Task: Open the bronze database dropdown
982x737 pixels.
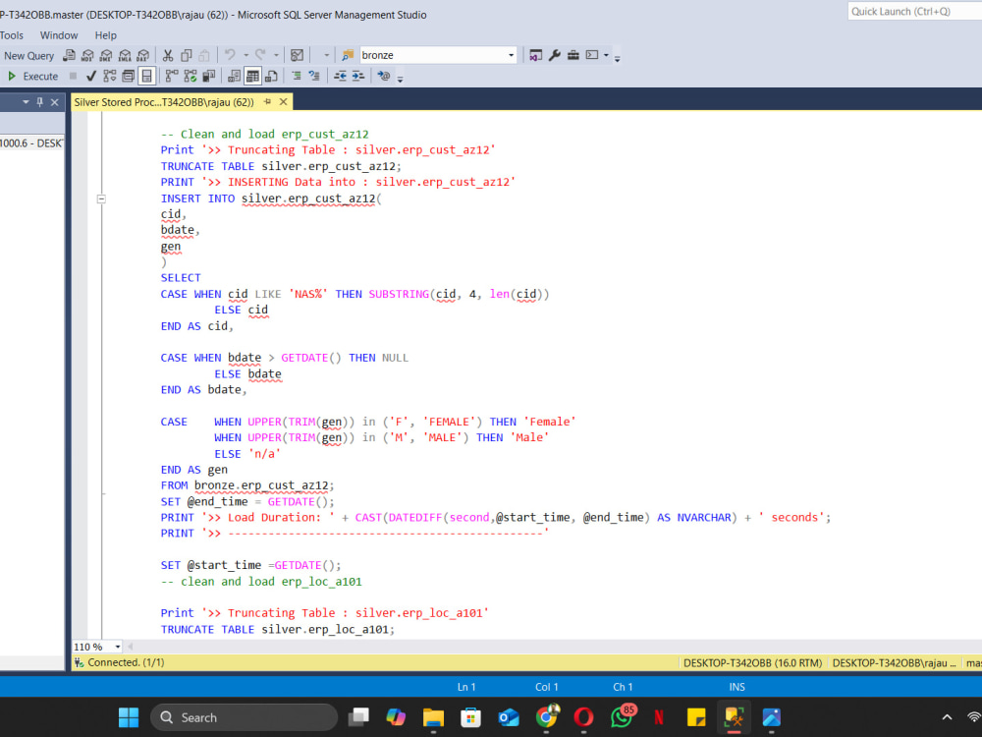Action: click(511, 55)
